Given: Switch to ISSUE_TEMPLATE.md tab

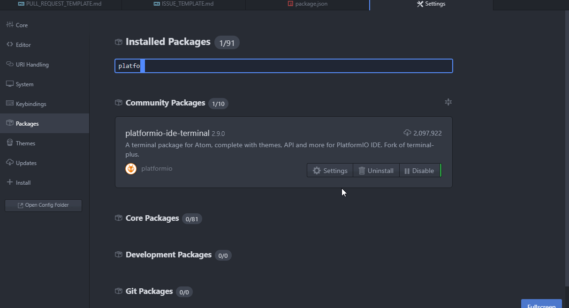Looking at the screenshot, I should 183,4.
